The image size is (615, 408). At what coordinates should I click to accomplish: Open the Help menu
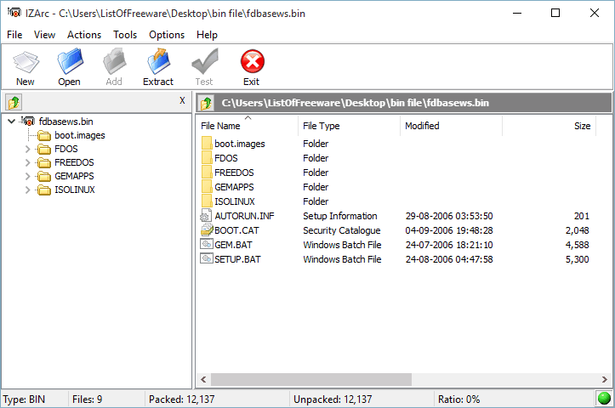point(207,35)
